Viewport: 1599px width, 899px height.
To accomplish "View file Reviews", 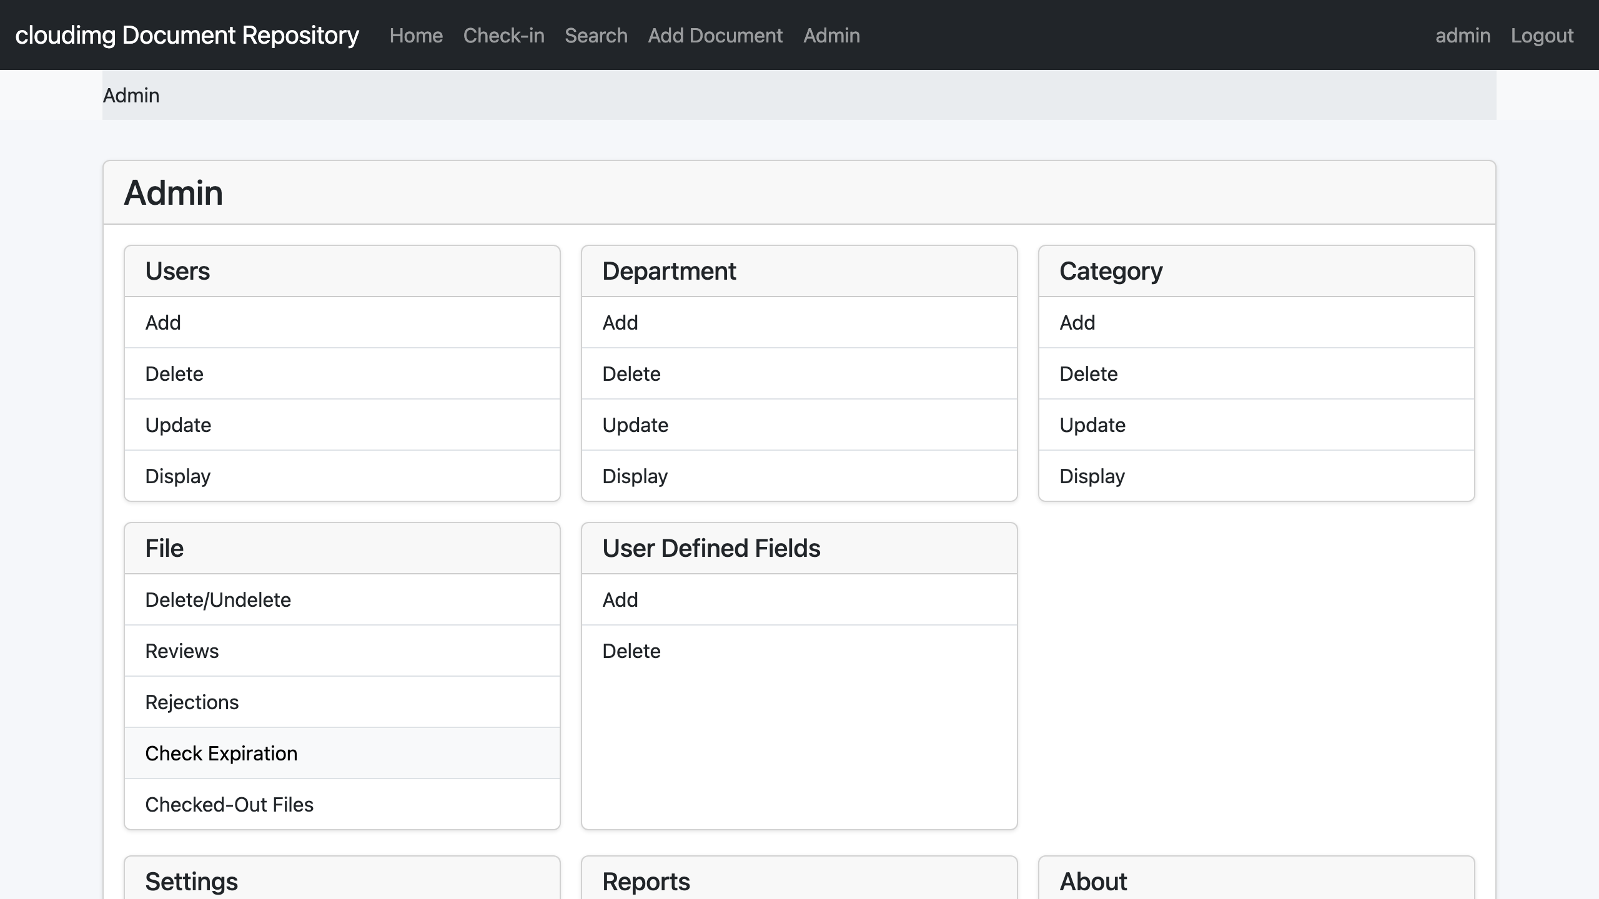I will pyautogui.click(x=342, y=651).
